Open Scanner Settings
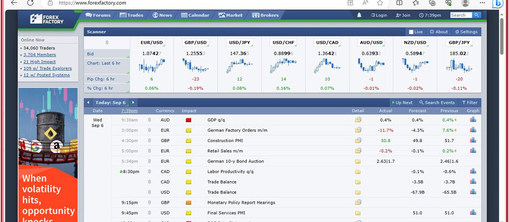Viewport: 509px width, 222px height. [x=466, y=32]
